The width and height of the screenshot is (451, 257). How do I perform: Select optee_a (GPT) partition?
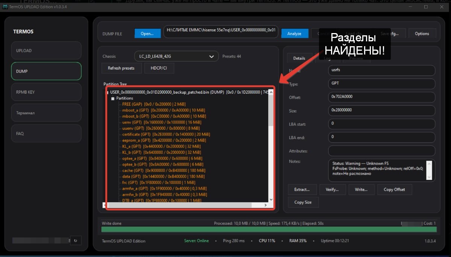coord(162,159)
